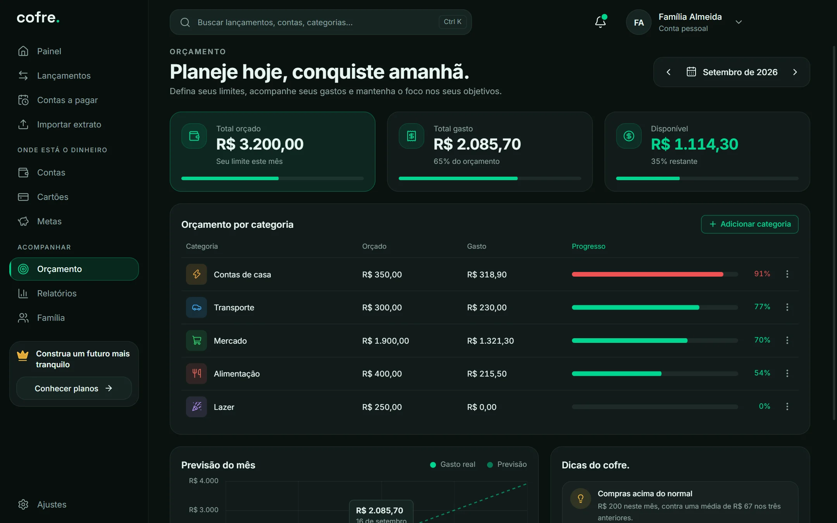837x523 pixels.
Task: Click the lightning icon for Contas de casa
Action: point(196,274)
